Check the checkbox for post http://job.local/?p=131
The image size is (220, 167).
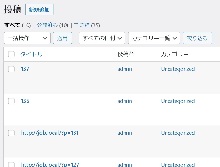tap(11, 133)
